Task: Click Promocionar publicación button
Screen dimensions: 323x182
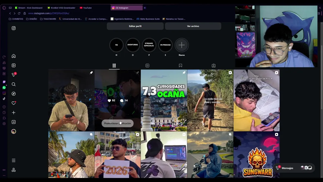Action: coord(118,123)
